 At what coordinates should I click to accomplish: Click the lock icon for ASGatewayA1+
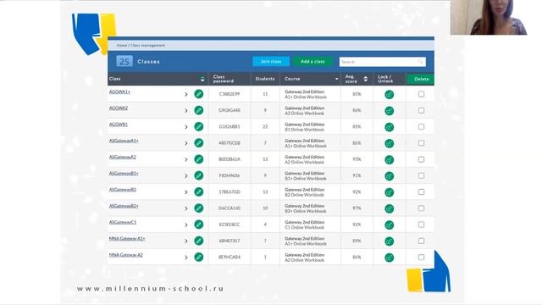pyautogui.click(x=390, y=143)
